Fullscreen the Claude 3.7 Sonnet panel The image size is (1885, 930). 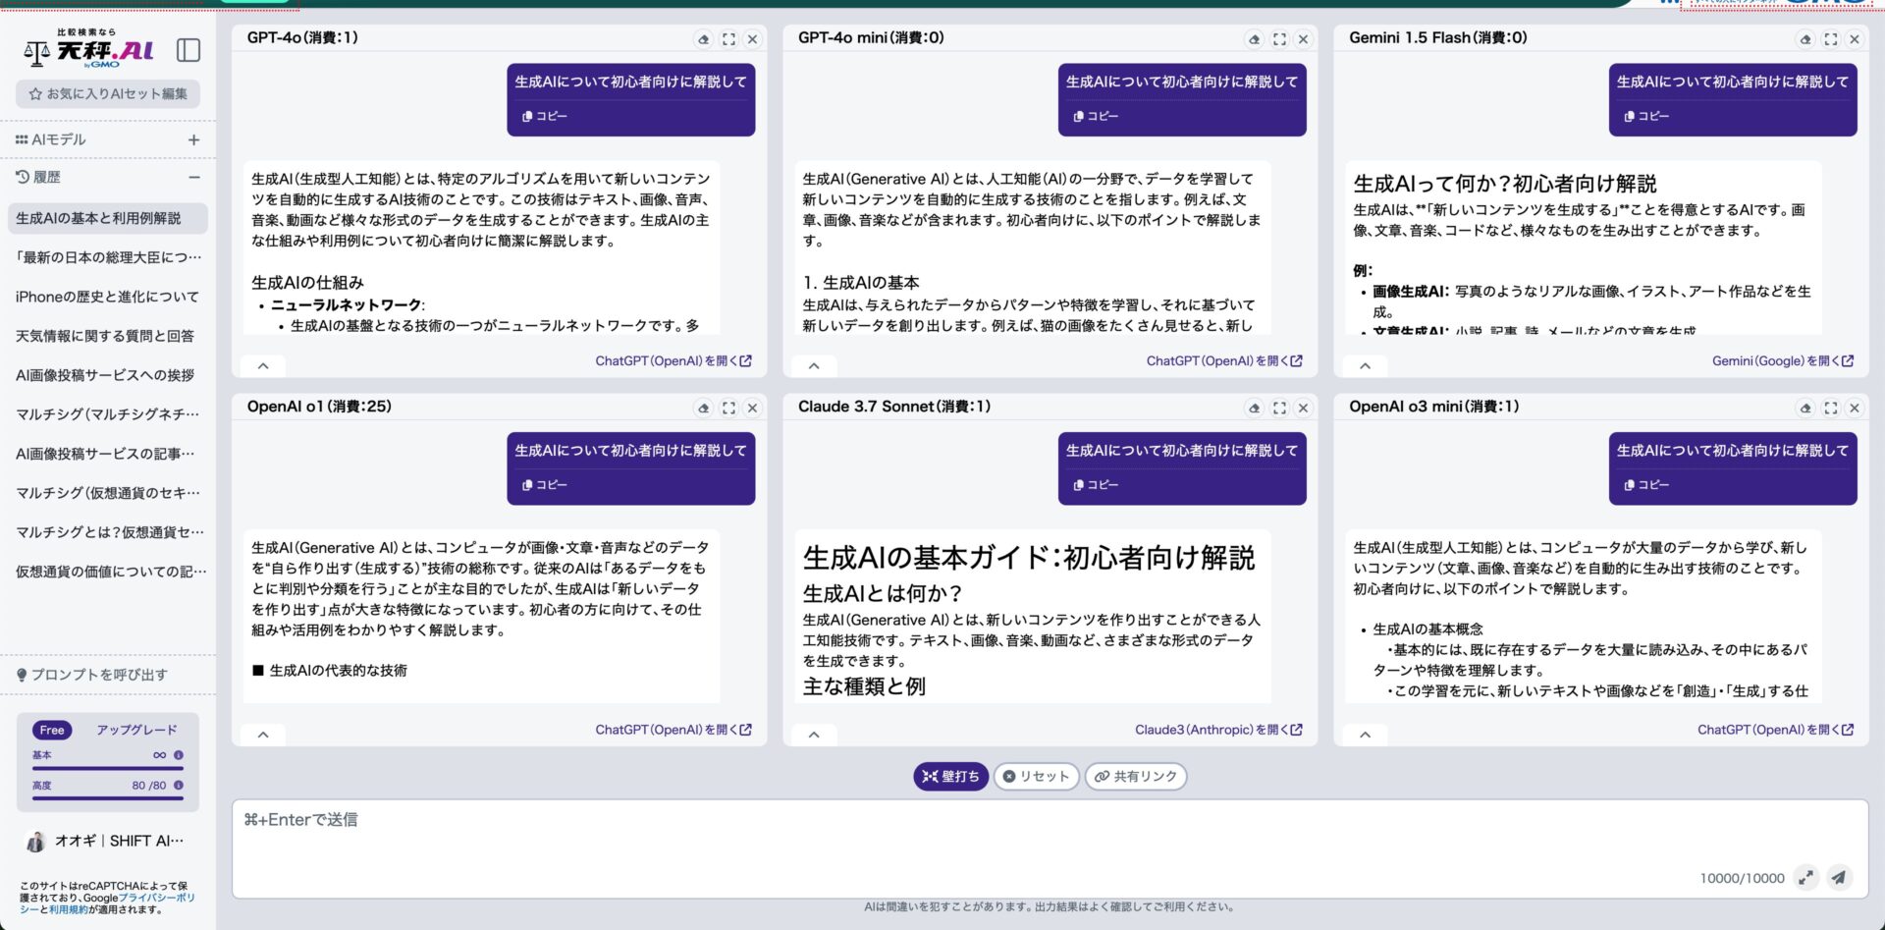point(1279,407)
